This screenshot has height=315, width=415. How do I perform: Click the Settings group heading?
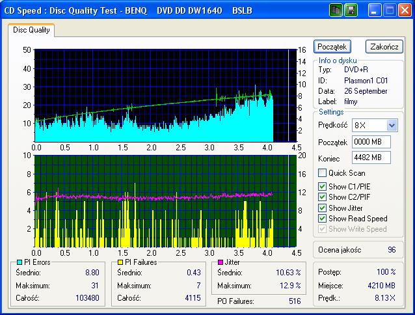tap(331, 112)
